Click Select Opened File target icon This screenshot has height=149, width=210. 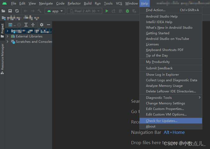[x=19, y=25]
